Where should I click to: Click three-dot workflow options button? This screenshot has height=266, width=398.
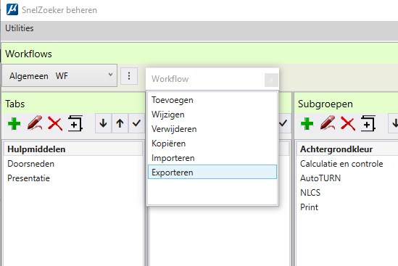click(129, 76)
